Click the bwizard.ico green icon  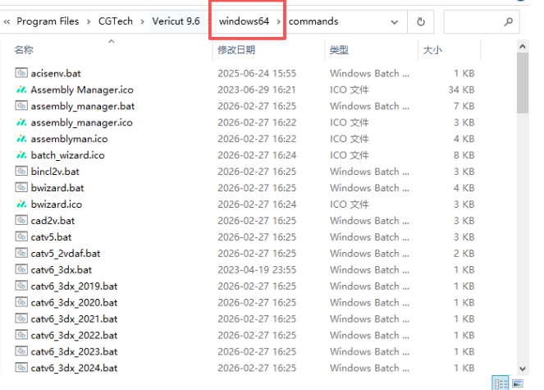21,204
